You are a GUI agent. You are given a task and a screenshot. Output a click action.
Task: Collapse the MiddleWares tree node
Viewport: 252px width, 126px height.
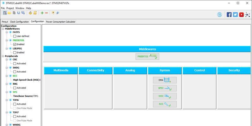coord(3,29)
